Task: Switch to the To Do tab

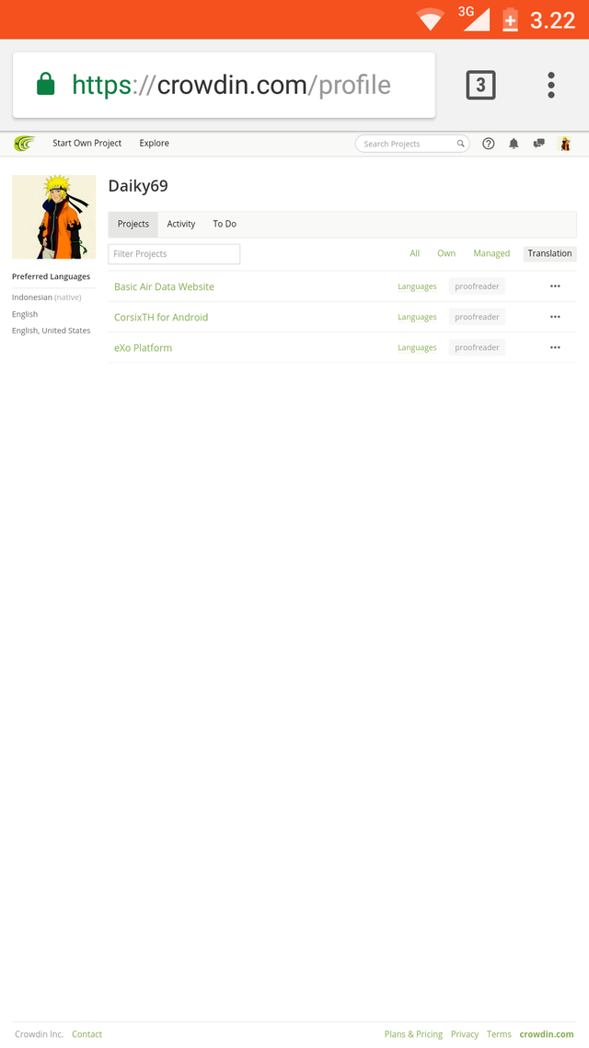Action: click(x=225, y=224)
